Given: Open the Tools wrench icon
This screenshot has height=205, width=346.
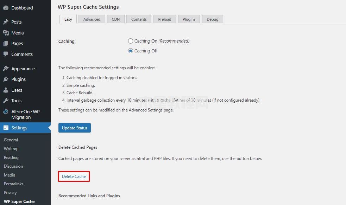Looking at the screenshot, I should pyautogui.click(x=6, y=101).
